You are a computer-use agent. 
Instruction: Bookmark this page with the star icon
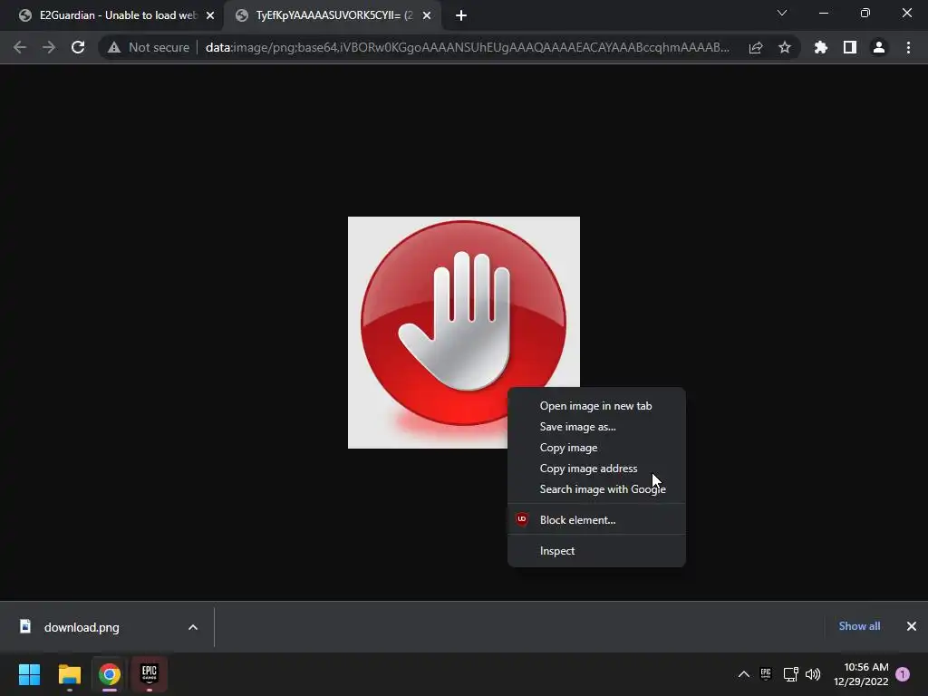click(785, 47)
